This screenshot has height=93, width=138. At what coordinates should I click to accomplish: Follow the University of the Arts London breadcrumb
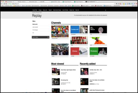point(37,13)
